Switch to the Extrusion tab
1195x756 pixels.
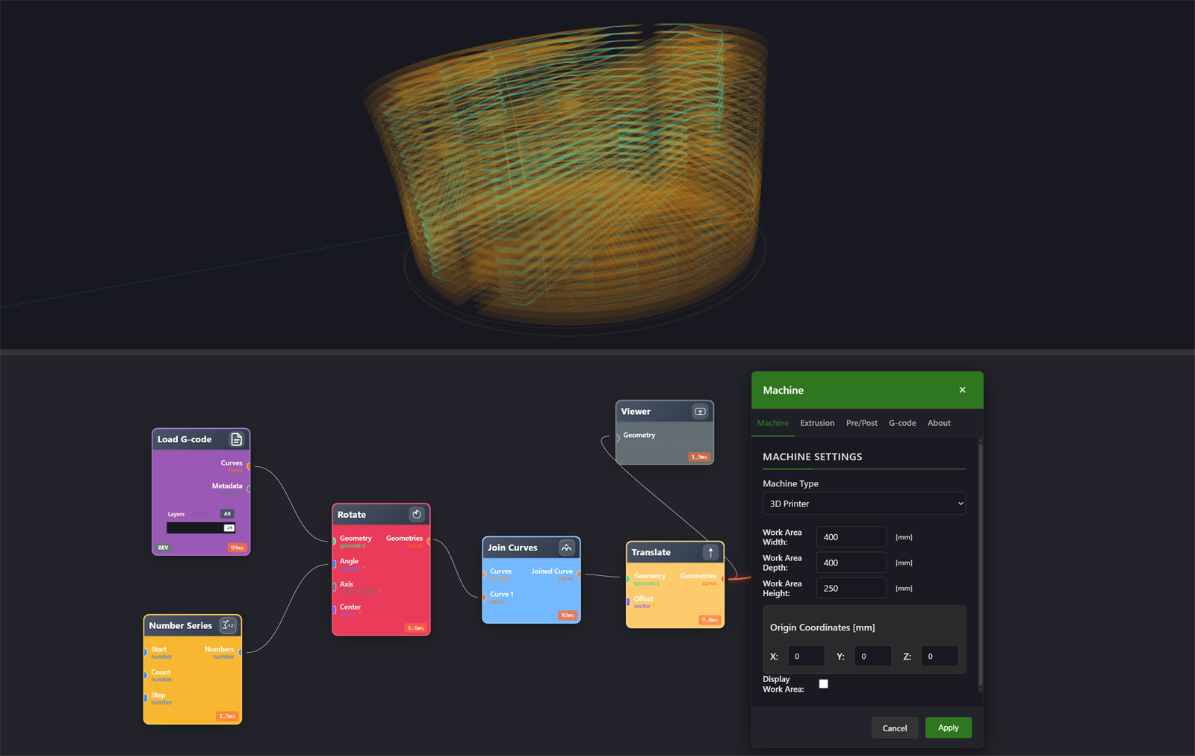(x=817, y=423)
